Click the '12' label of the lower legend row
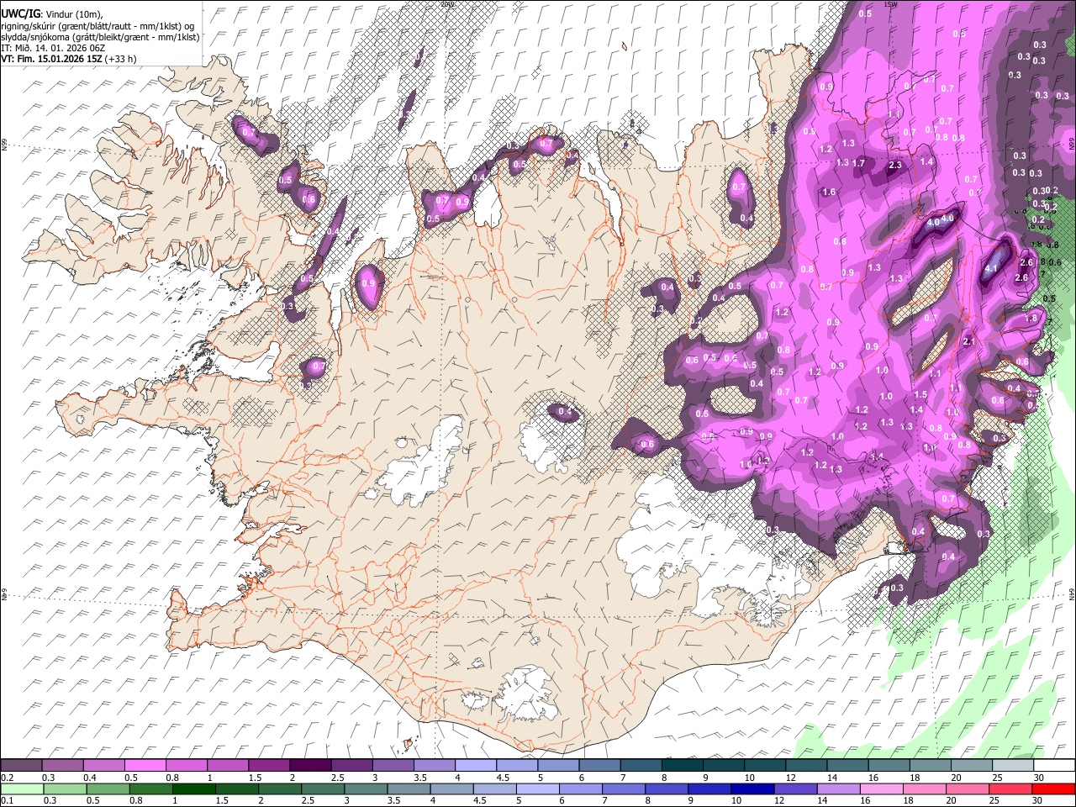The width and height of the screenshot is (1076, 807). 778,801
